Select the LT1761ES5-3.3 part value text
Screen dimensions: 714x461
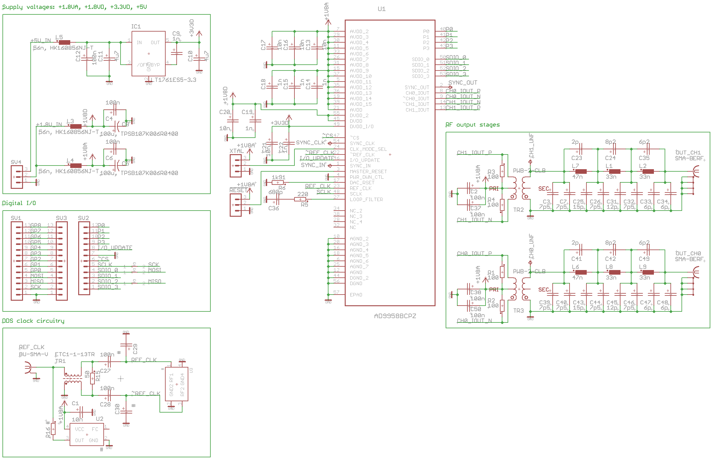[174, 80]
